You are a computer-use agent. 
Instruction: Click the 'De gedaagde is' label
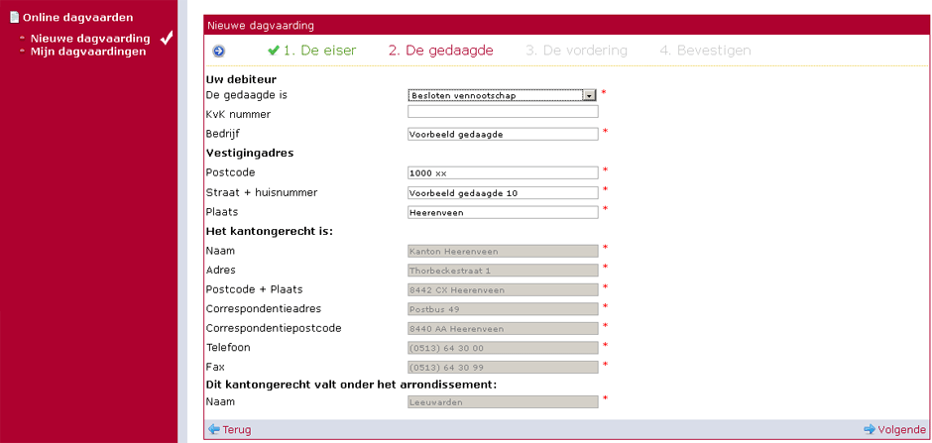click(247, 94)
